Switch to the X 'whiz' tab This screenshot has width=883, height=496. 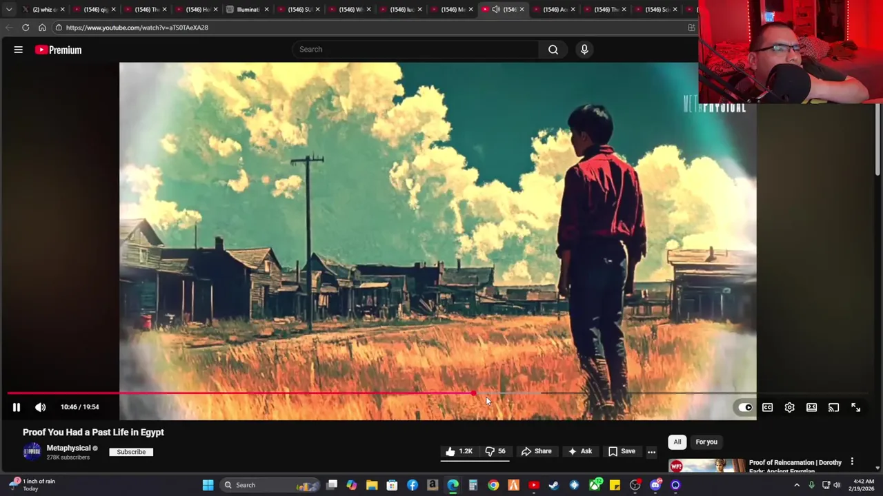point(41,10)
